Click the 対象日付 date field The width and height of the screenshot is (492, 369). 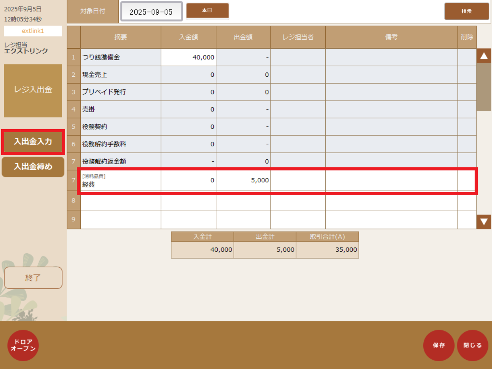(x=151, y=12)
